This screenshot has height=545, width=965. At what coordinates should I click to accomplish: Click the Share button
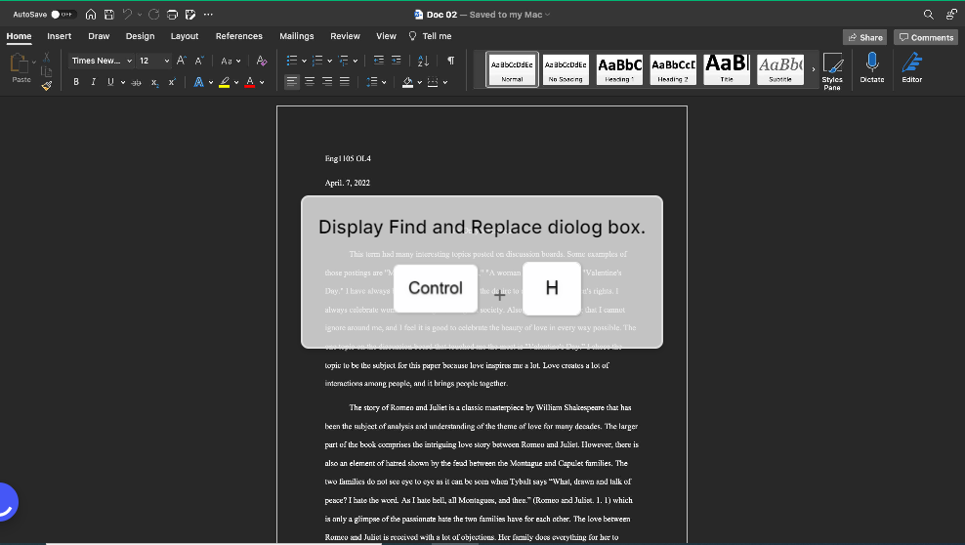pos(864,37)
